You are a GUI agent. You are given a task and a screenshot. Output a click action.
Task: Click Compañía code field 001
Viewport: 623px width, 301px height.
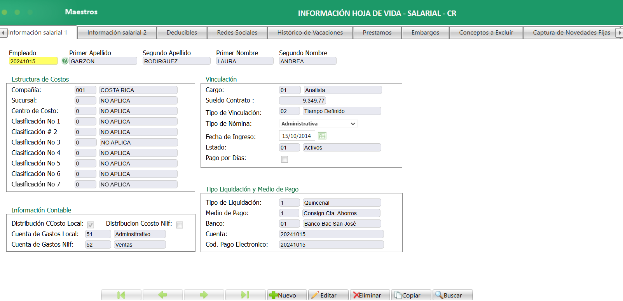(x=86, y=90)
